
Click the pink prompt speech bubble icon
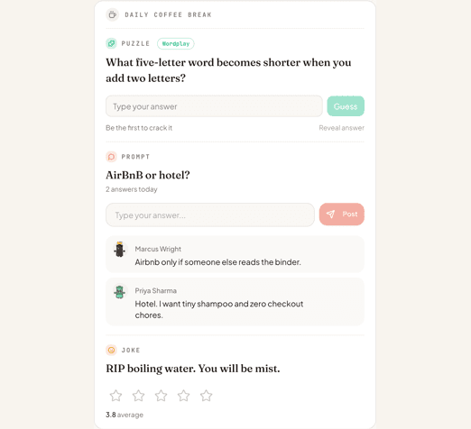111,157
